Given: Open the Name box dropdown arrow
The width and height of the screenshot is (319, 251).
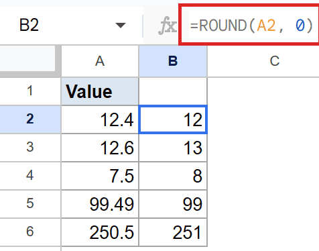Looking at the screenshot, I should (121, 26).
